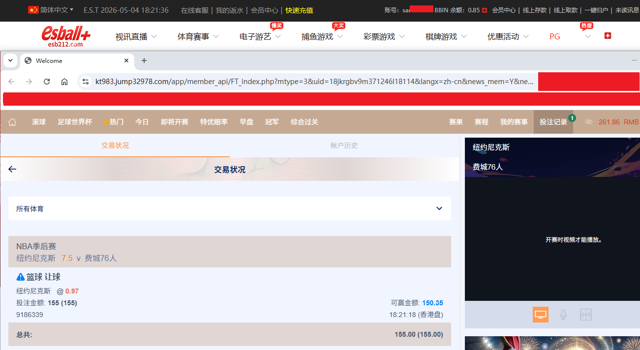Open site information icon in address bar

point(86,82)
